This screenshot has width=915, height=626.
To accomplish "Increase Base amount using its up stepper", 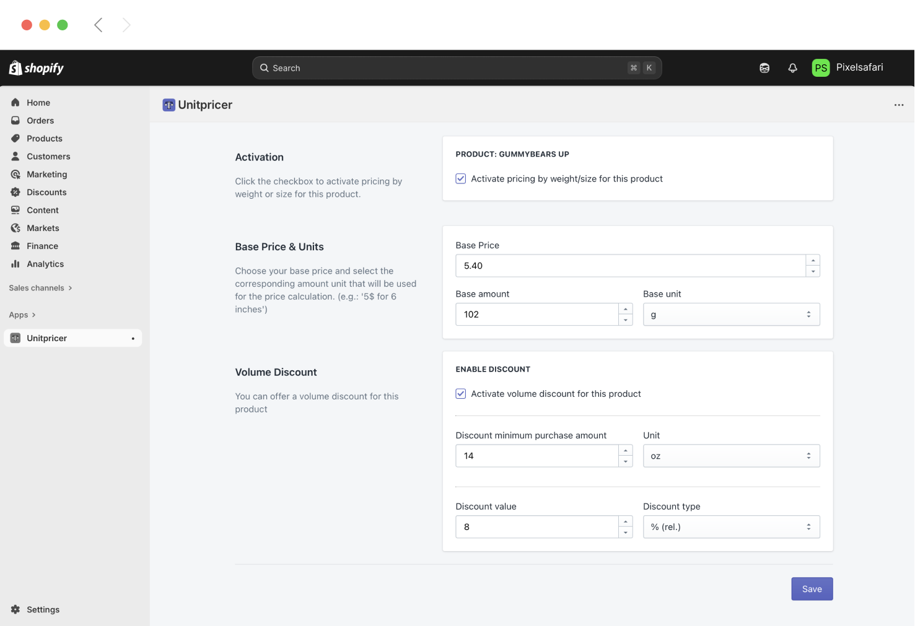I will coord(625,310).
